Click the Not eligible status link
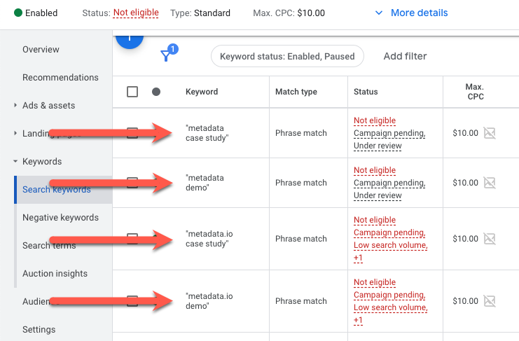519x341 pixels. 135,13
